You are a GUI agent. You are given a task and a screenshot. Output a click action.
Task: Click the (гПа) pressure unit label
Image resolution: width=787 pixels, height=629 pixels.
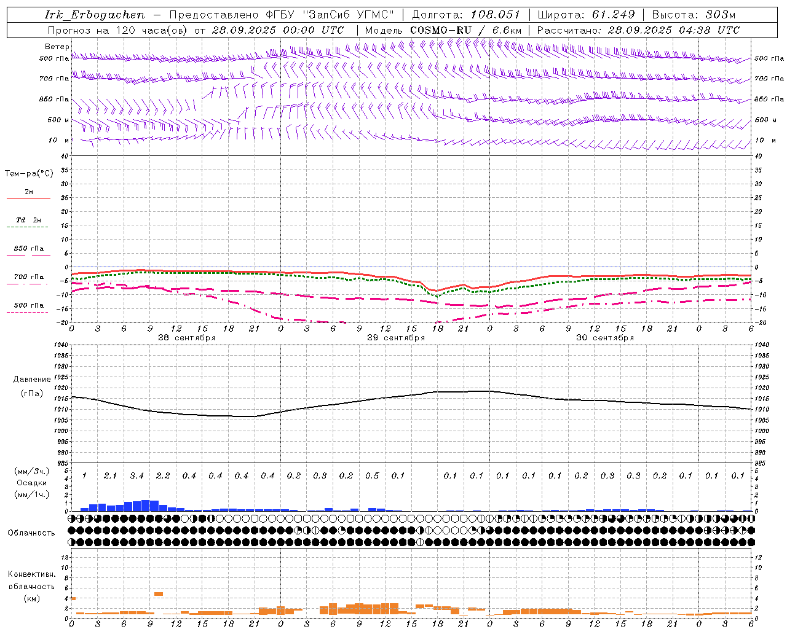point(32,394)
